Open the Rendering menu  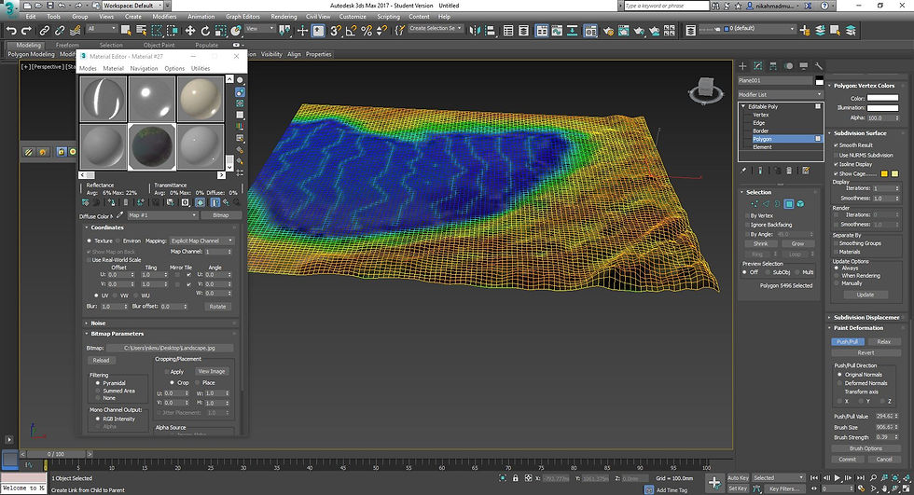[284, 16]
